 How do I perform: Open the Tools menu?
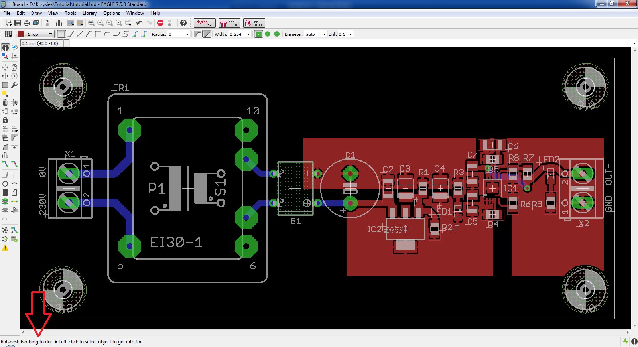pyautogui.click(x=70, y=13)
